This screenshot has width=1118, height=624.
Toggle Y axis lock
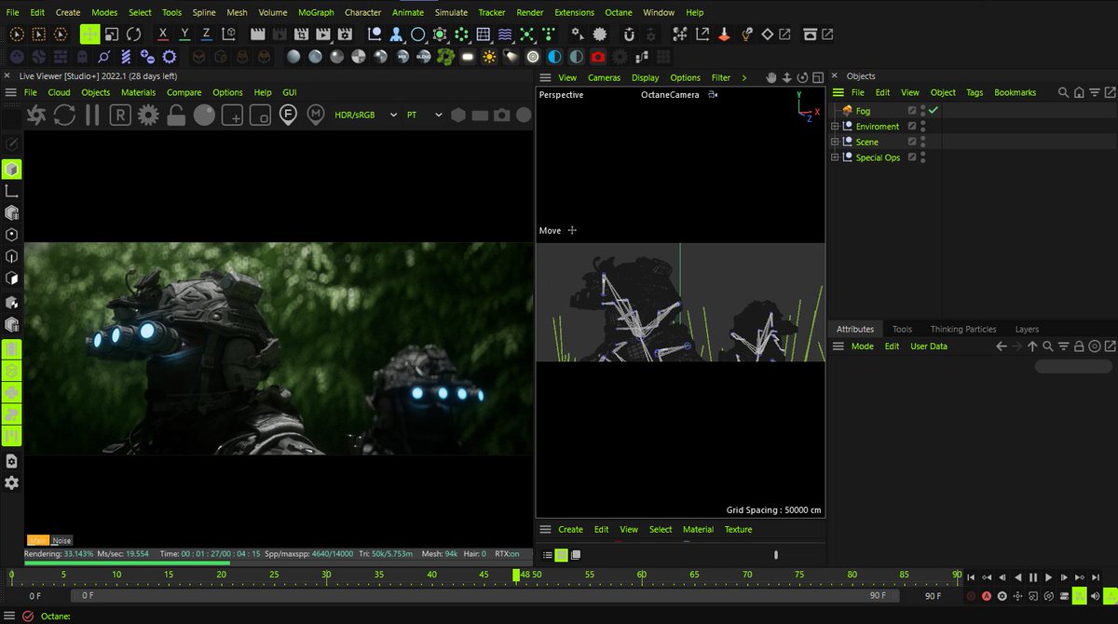[x=184, y=34]
